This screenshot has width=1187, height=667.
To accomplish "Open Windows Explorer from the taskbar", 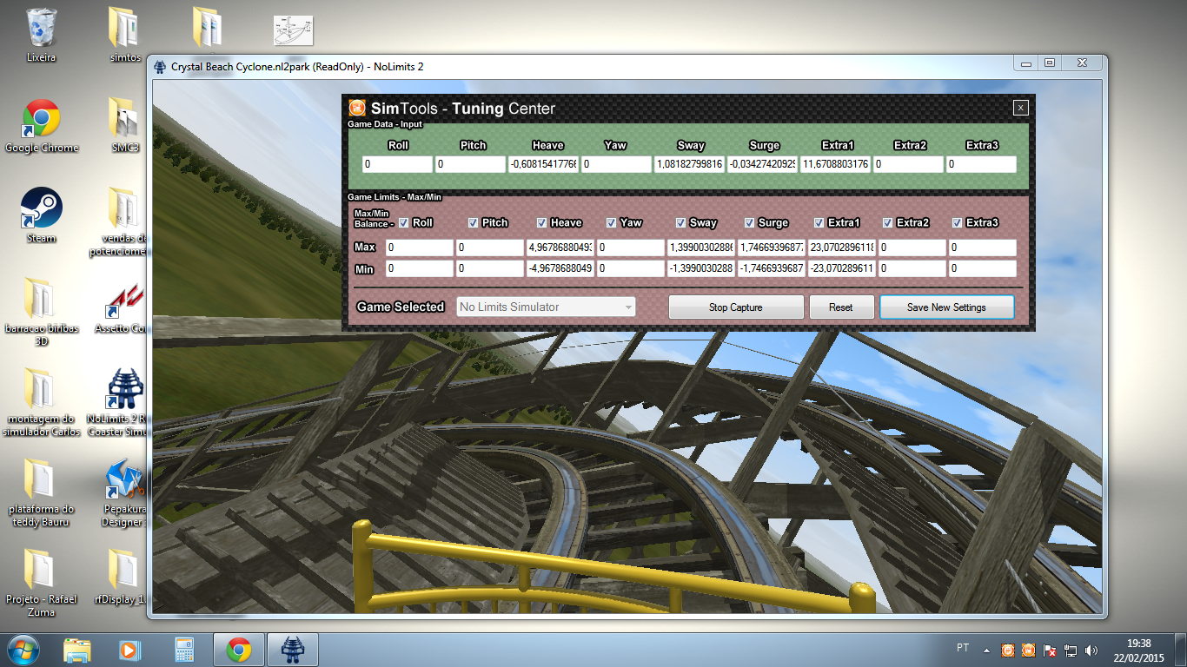I will coord(76,650).
